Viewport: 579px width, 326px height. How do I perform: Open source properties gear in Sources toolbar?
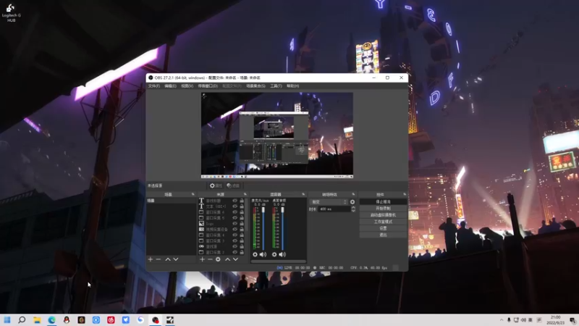coord(219,259)
